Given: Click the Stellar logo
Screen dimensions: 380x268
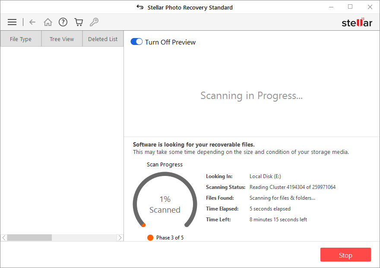Looking at the screenshot, I should coord(357,22).
